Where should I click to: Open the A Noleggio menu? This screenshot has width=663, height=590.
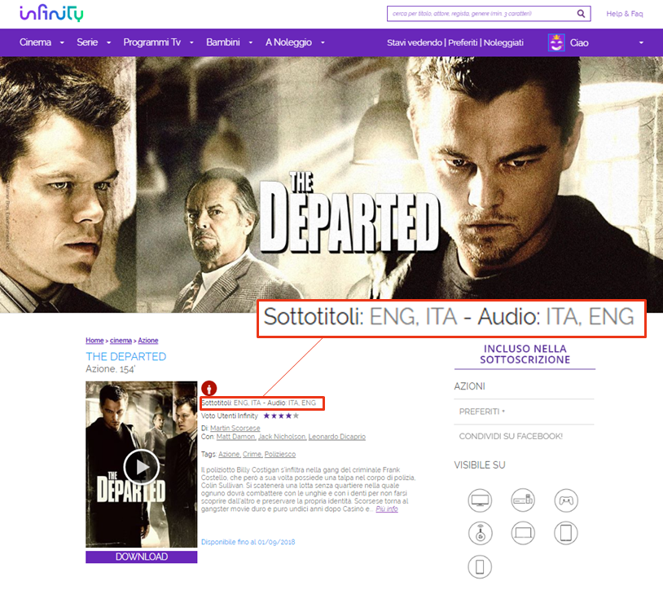click(288, 42)
